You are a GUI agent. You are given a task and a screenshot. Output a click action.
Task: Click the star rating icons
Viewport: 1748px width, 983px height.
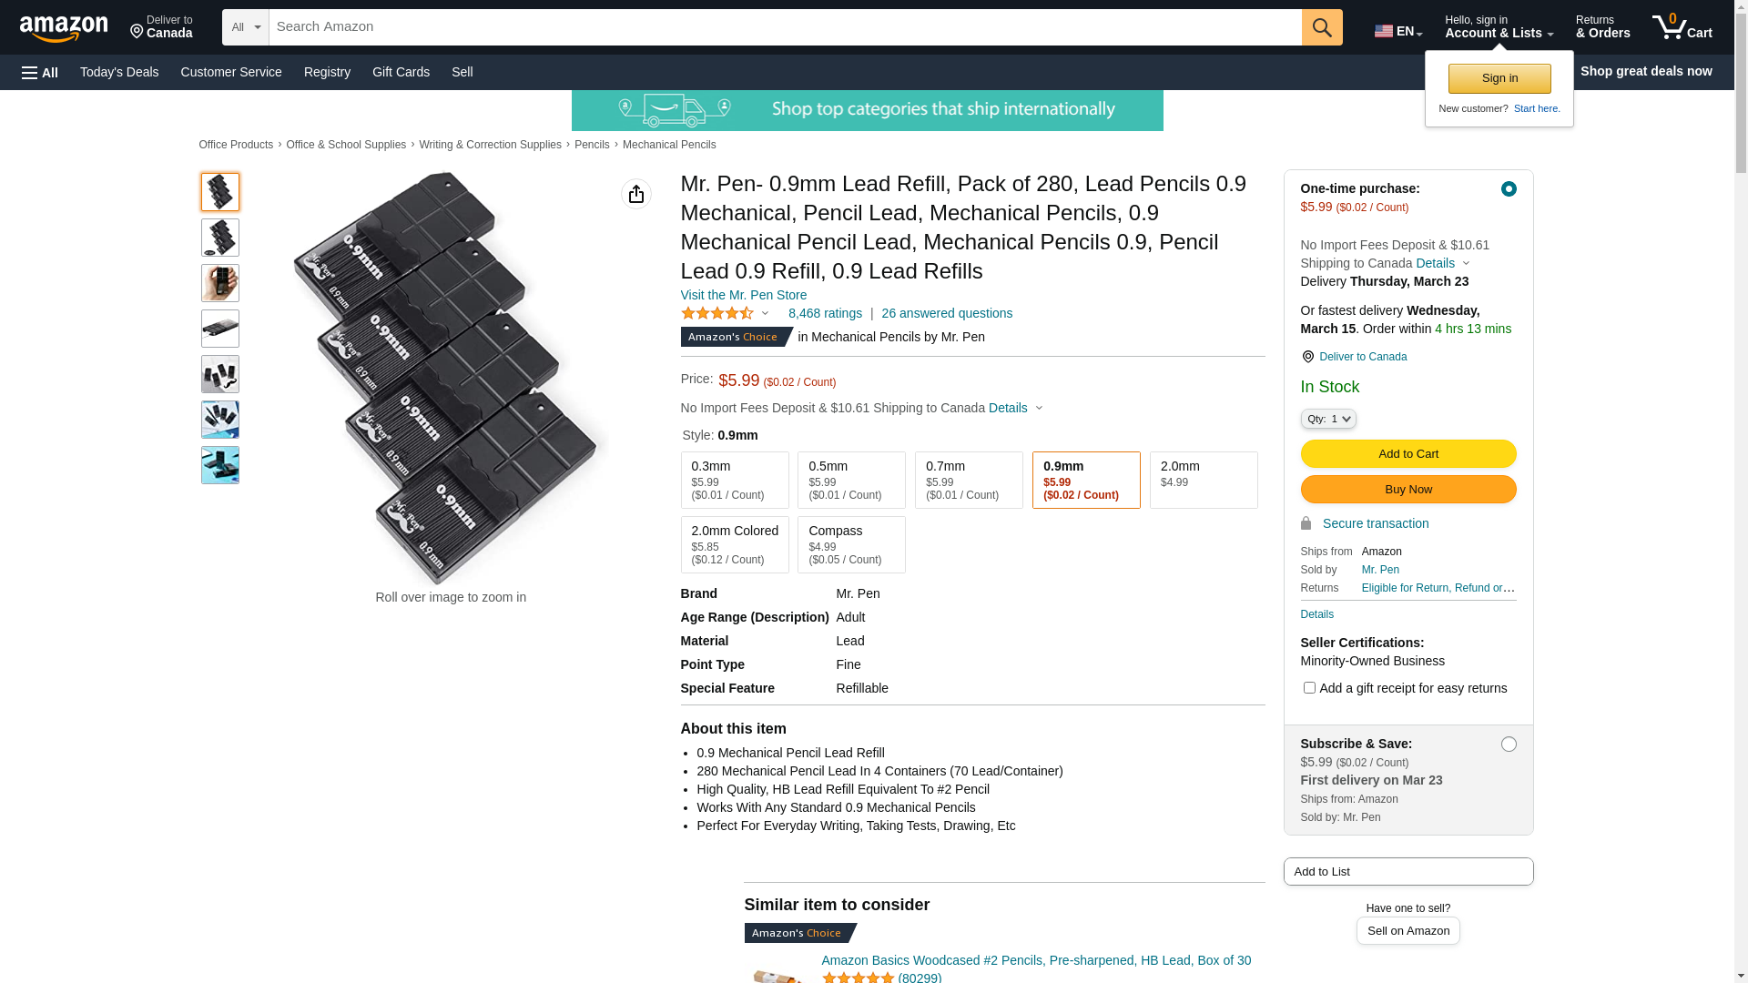[717, 313]
